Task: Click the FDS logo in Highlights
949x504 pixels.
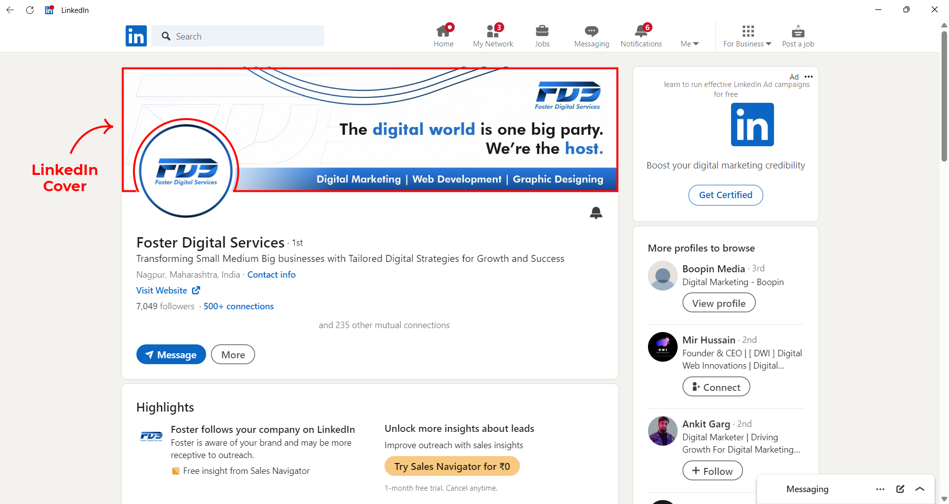Action: (x=151, y=436)
